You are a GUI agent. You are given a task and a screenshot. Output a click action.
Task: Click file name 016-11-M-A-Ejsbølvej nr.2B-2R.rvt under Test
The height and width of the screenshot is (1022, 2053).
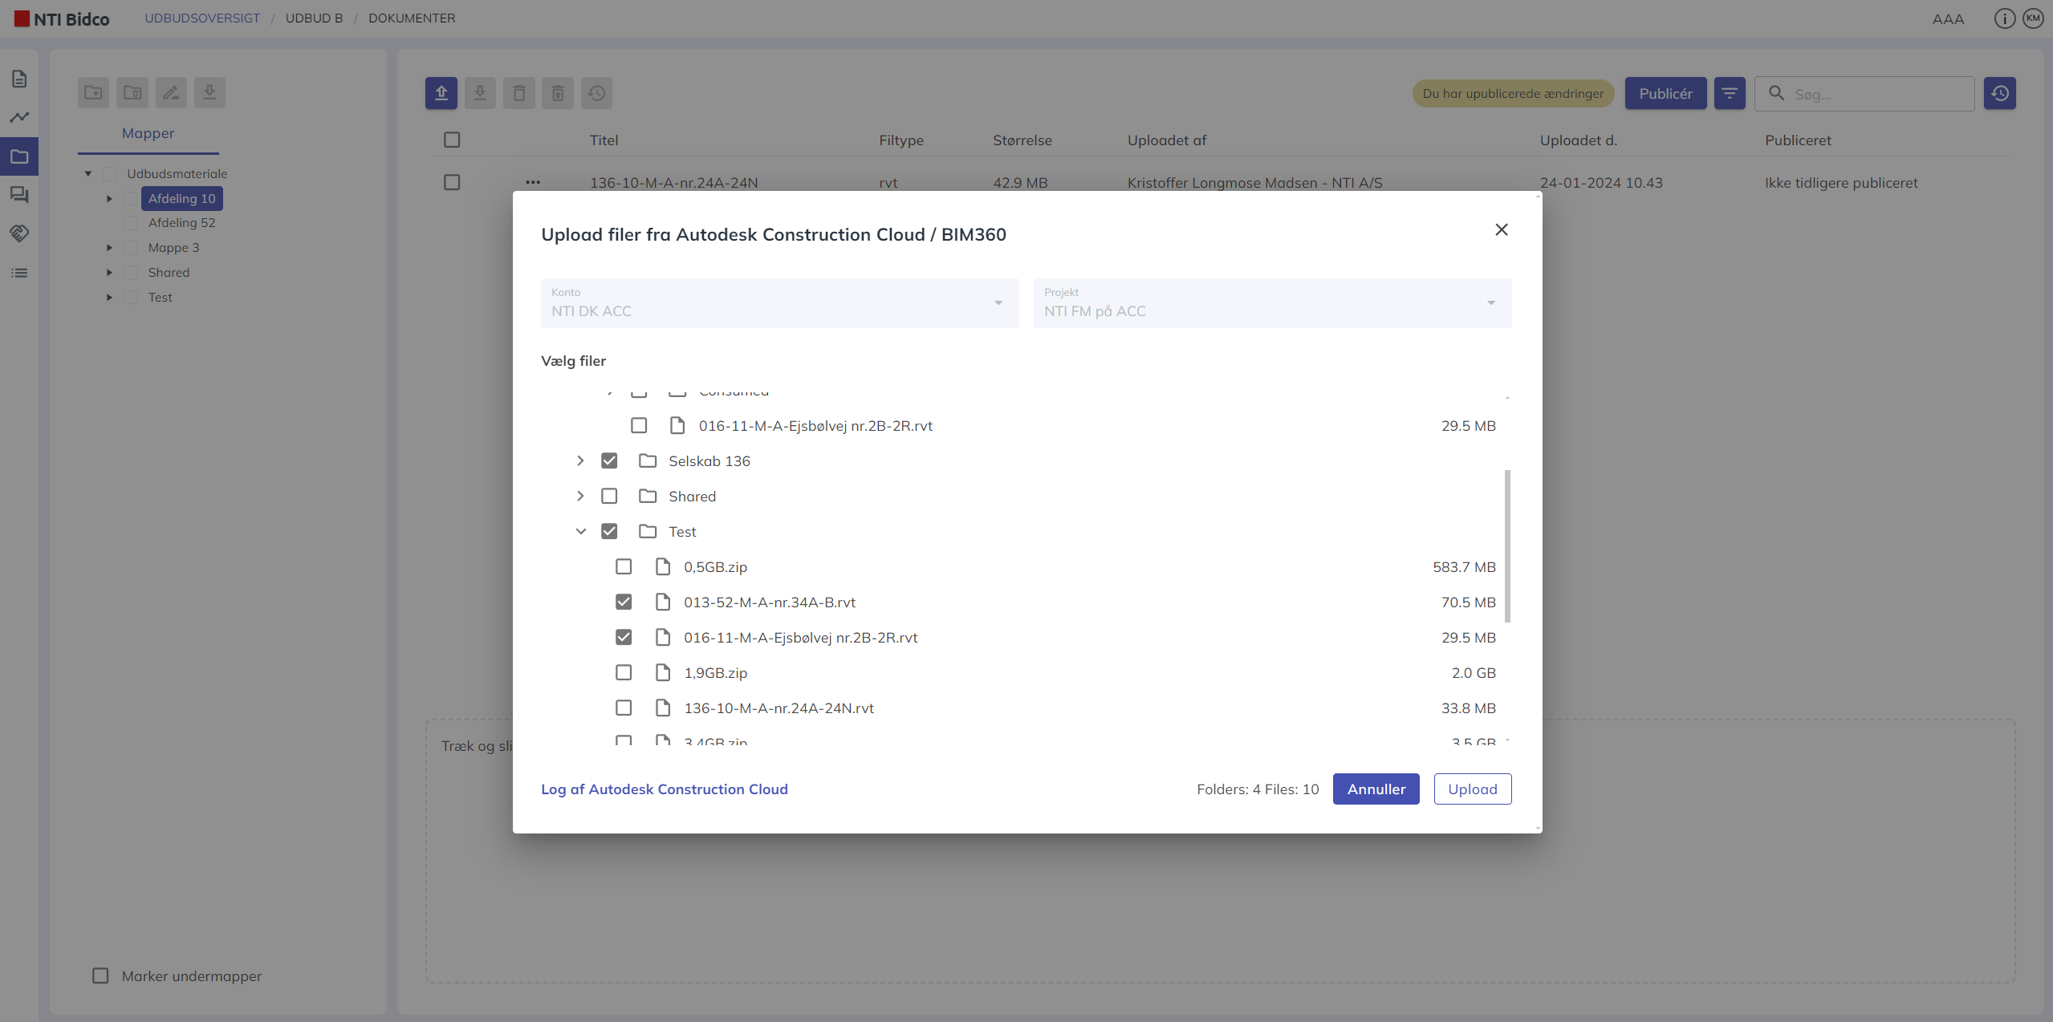(800, 637)
